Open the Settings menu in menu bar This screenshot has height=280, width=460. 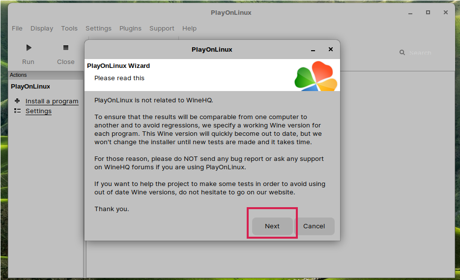pyautogui.click(x=98, y=29)
